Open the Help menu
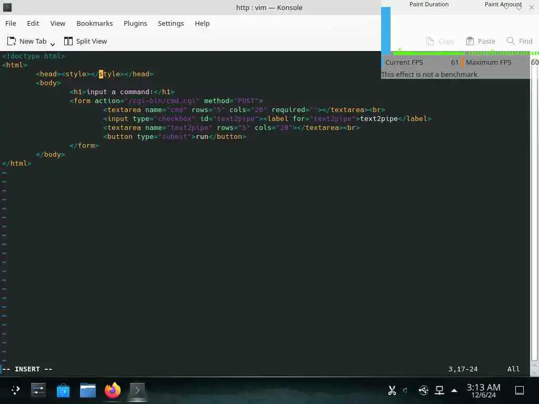The width and height of the screenshot is (539, 404). coord(202,23)
